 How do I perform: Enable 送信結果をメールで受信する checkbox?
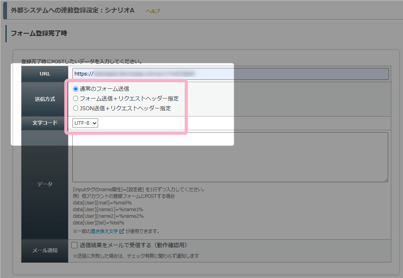click(x=74, y=245)
